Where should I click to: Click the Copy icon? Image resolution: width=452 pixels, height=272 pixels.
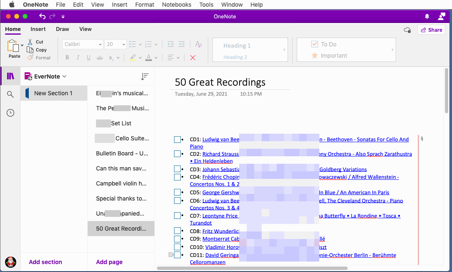point(30,50)
